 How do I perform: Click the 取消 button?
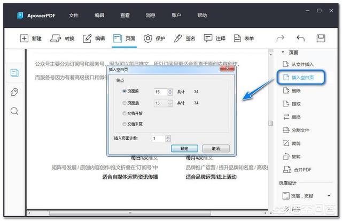[216, 149]
